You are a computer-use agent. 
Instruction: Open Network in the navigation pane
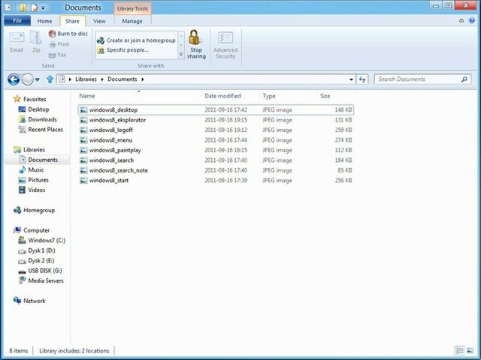pos(29,301)
